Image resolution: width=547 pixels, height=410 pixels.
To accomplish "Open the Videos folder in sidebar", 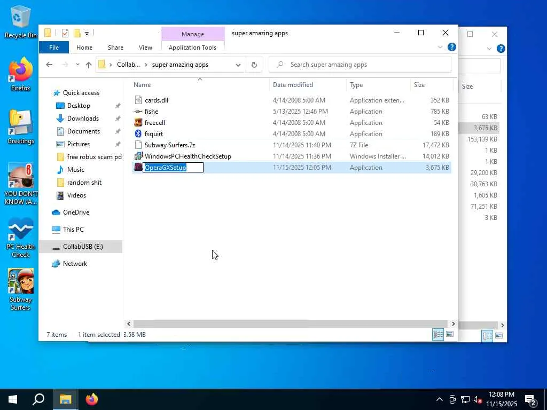I will (76, 195).
